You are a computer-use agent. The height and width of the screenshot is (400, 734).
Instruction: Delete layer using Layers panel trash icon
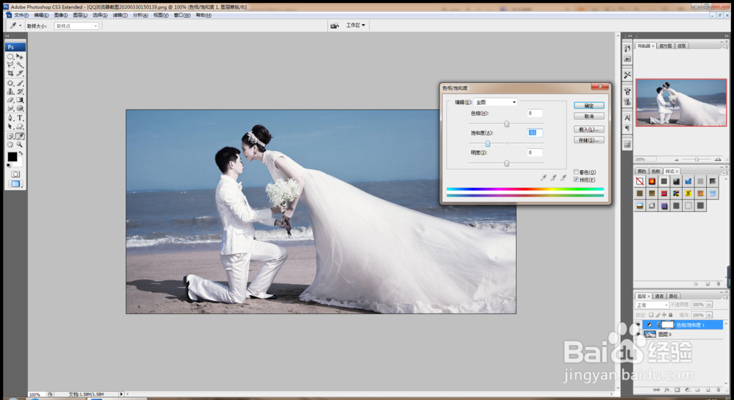pyautogui.click(x=718, y=390)
